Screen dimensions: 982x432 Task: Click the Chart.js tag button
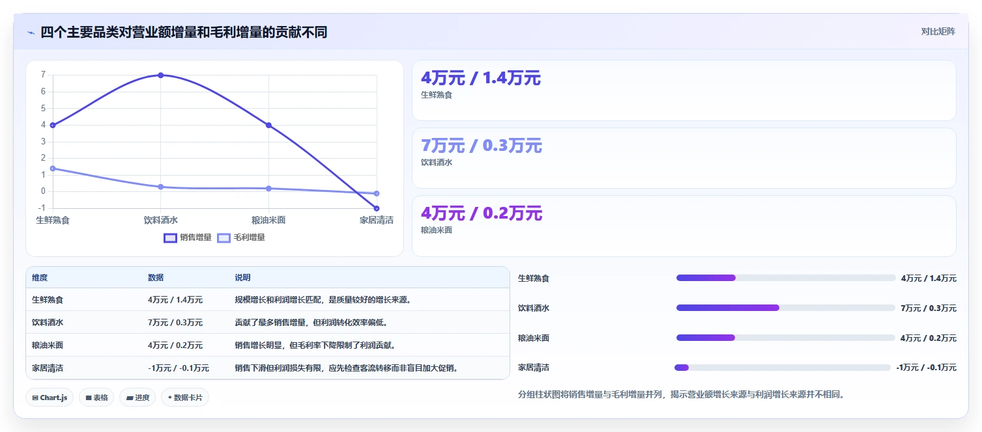[x=50, y=398]
